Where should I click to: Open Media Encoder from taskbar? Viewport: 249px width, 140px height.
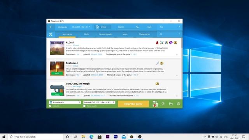click(116, 136)
